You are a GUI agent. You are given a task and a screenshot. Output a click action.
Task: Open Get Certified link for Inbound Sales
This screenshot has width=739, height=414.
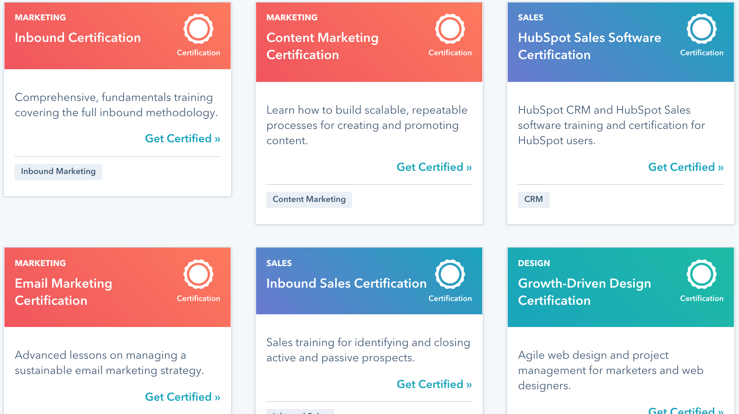click(x=434, y=384)
